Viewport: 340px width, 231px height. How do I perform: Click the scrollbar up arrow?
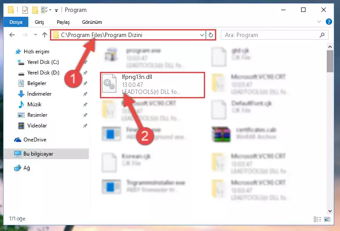click(x=330, y=46)
